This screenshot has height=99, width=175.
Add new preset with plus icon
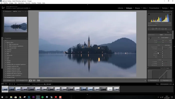(x=27, y=38)
